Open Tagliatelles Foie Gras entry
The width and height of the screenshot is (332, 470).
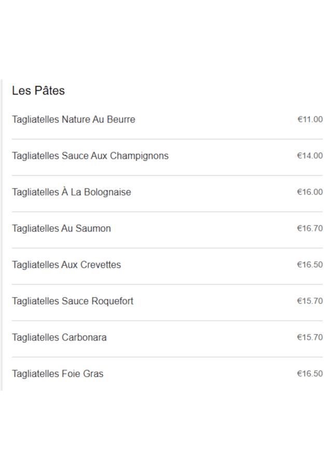(58, 374)
